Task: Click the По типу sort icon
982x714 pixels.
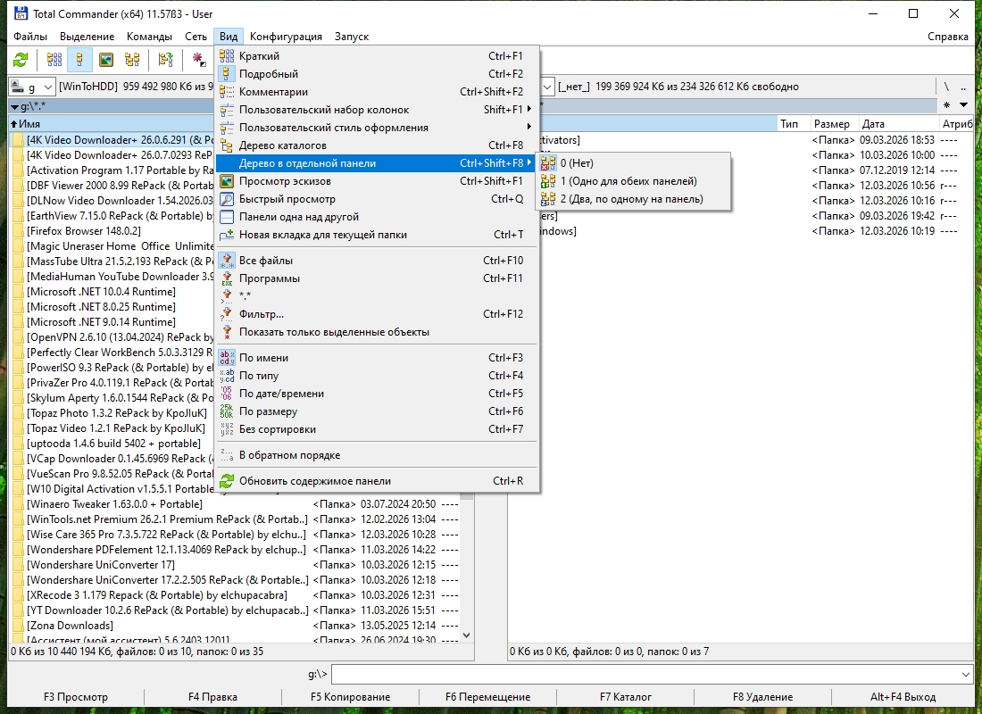Action: coord(227,376)
